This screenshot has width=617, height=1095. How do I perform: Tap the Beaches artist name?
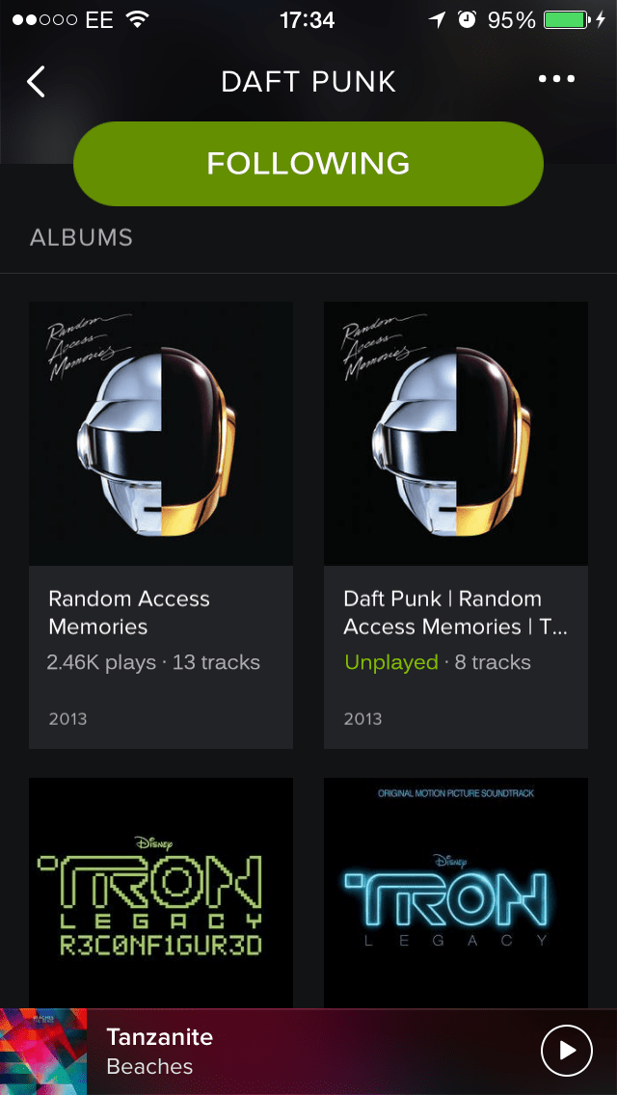149,1066
